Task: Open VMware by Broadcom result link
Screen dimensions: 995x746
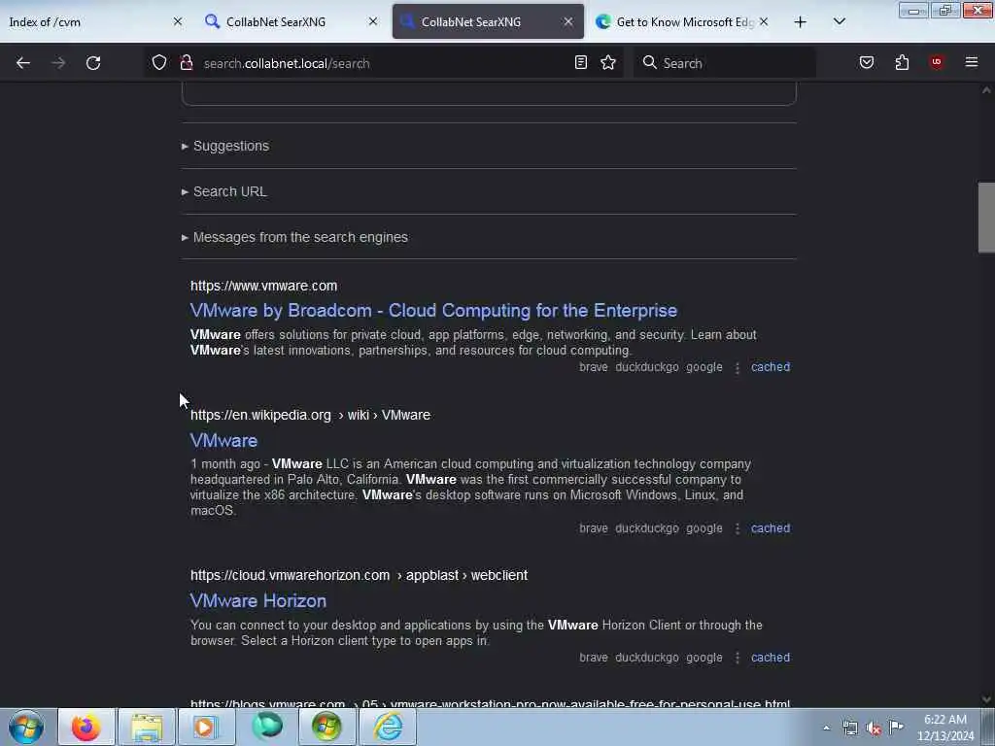Action: pos(433,310)
